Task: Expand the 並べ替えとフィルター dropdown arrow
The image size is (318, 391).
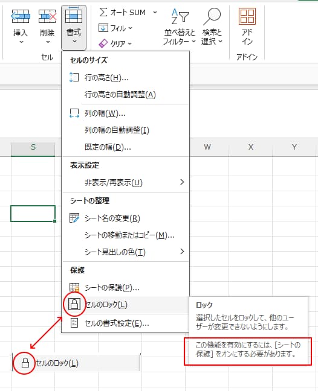Action: (x=193, y=41)
